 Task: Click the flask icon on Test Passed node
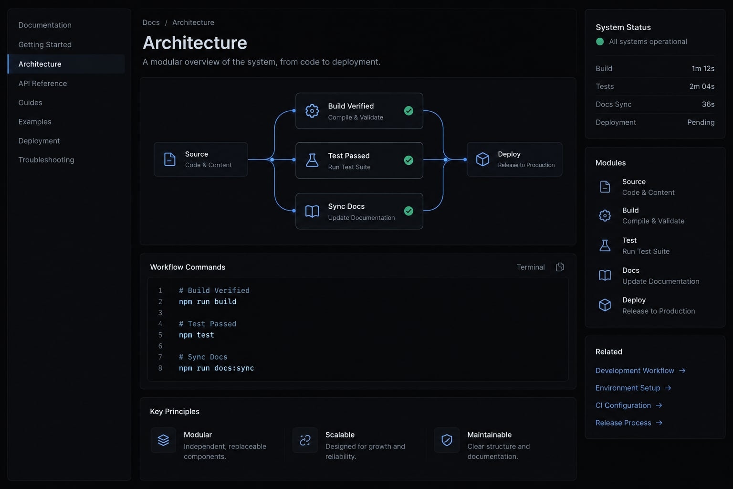tap(312, 160)
